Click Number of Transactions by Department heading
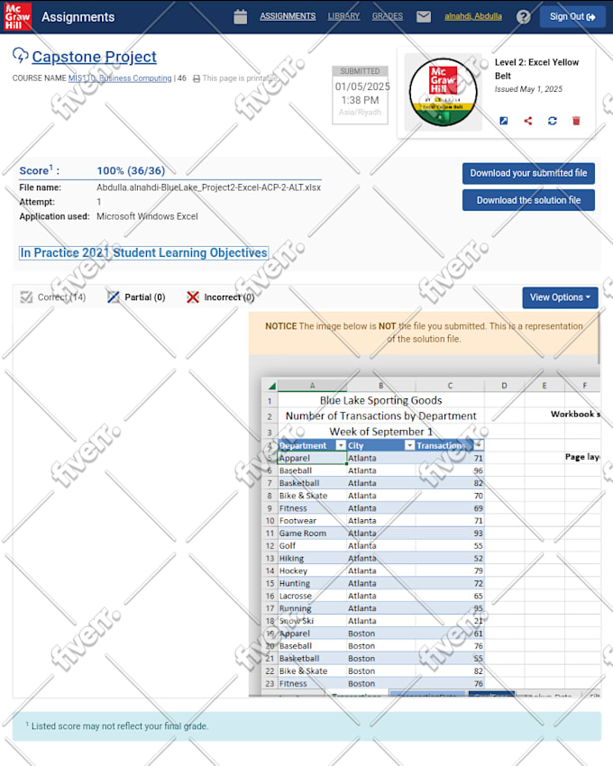The height and width of the screenshot is (766, 613). click(x=380, y=416)
